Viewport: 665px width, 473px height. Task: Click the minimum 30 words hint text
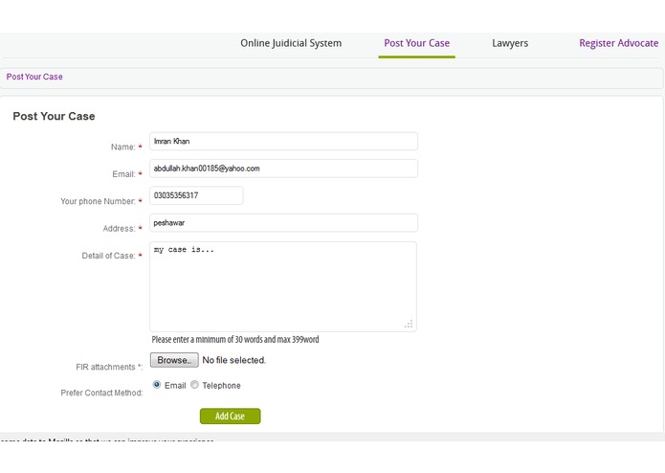[235, 339]
